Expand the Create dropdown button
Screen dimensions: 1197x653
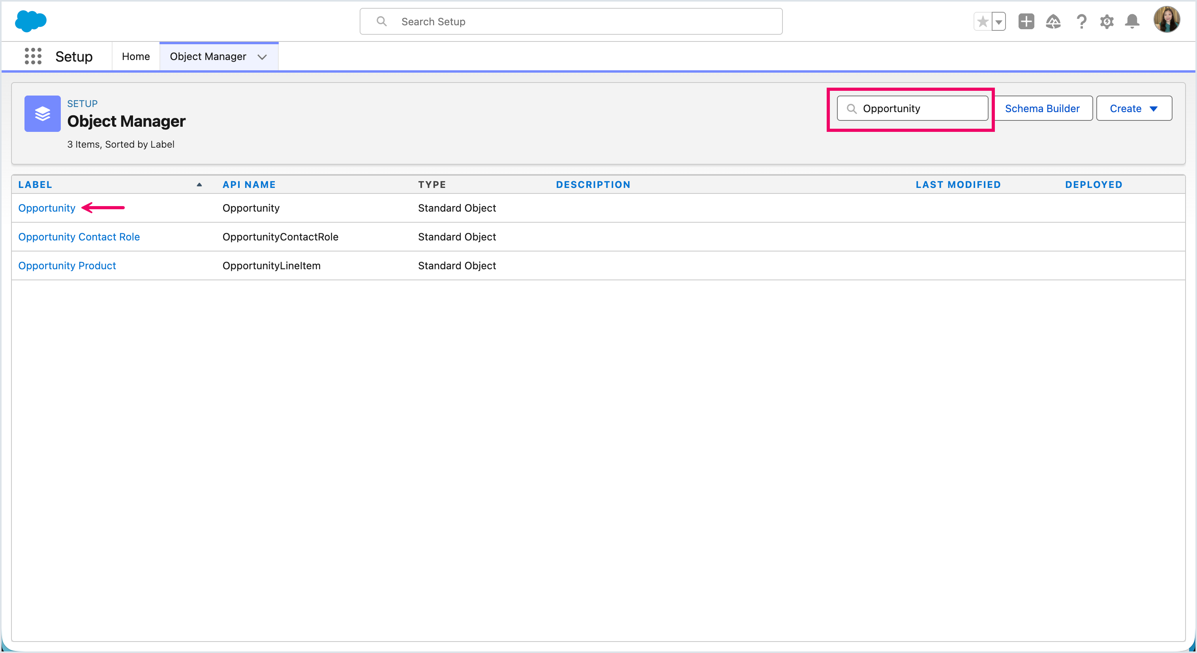pos(1134,108)
